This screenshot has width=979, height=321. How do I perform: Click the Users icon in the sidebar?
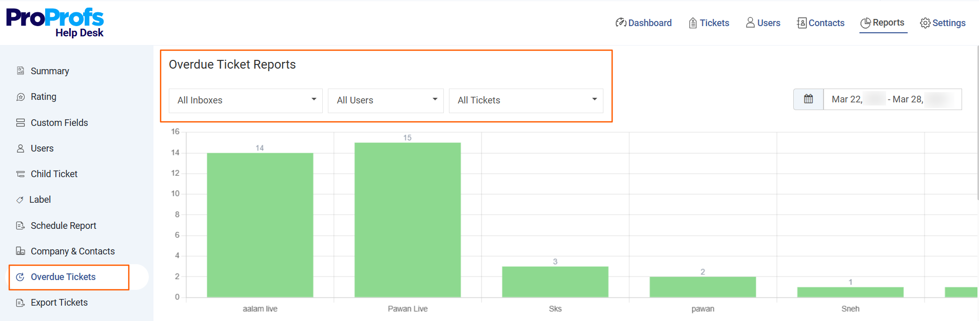tap(21, 148)
